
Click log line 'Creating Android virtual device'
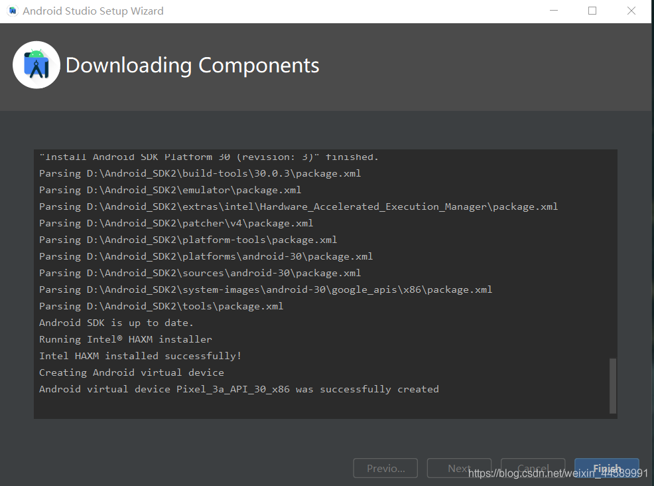click(x=131, y=372)
